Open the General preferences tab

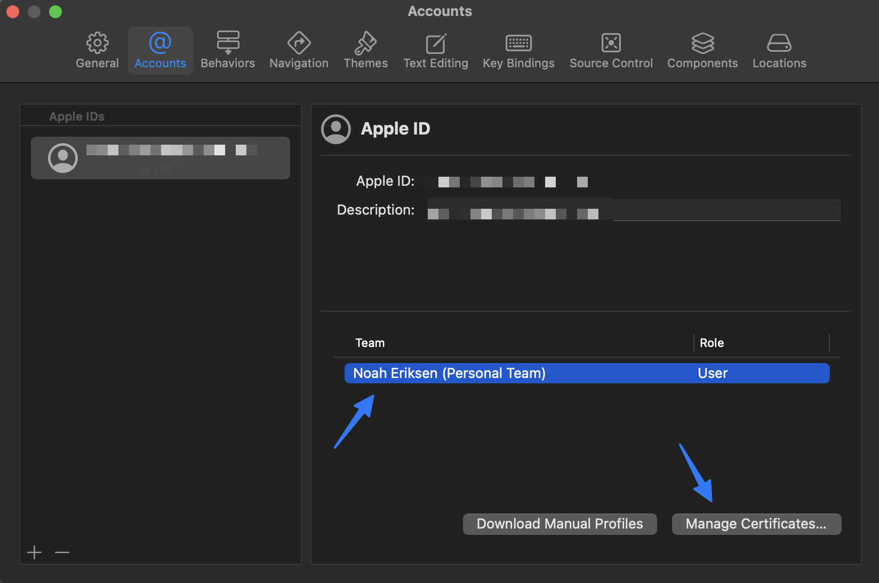[97, 51]
